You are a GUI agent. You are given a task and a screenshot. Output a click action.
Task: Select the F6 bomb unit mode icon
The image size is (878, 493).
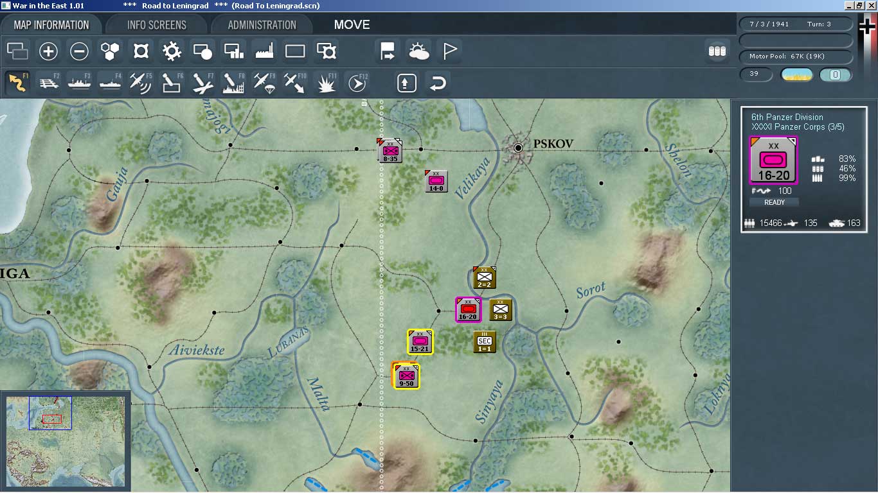click(172, 83)
